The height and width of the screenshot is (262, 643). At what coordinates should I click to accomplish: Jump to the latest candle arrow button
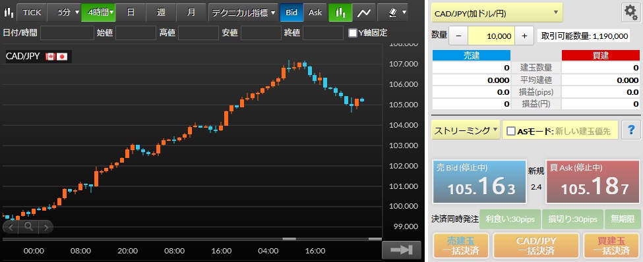402,249
